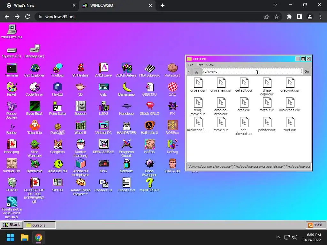Launch the Virtual PC icon
The width and height of the screenshot is (327, 245).
pos(103,128)
